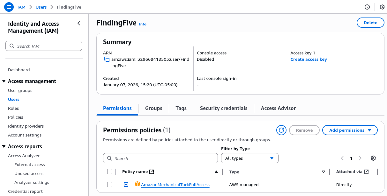Click the Search IAM input field
The height and width of the screenshot is (196, 387).
[44, 46]
